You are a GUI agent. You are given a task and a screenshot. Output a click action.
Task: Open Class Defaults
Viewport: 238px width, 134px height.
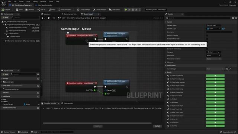point(100,10)
